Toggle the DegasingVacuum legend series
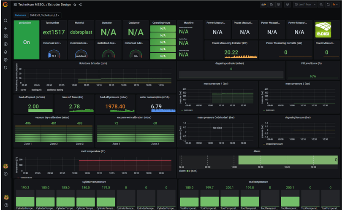This screenshot has height=210, width=342. (x=274, y=144)
